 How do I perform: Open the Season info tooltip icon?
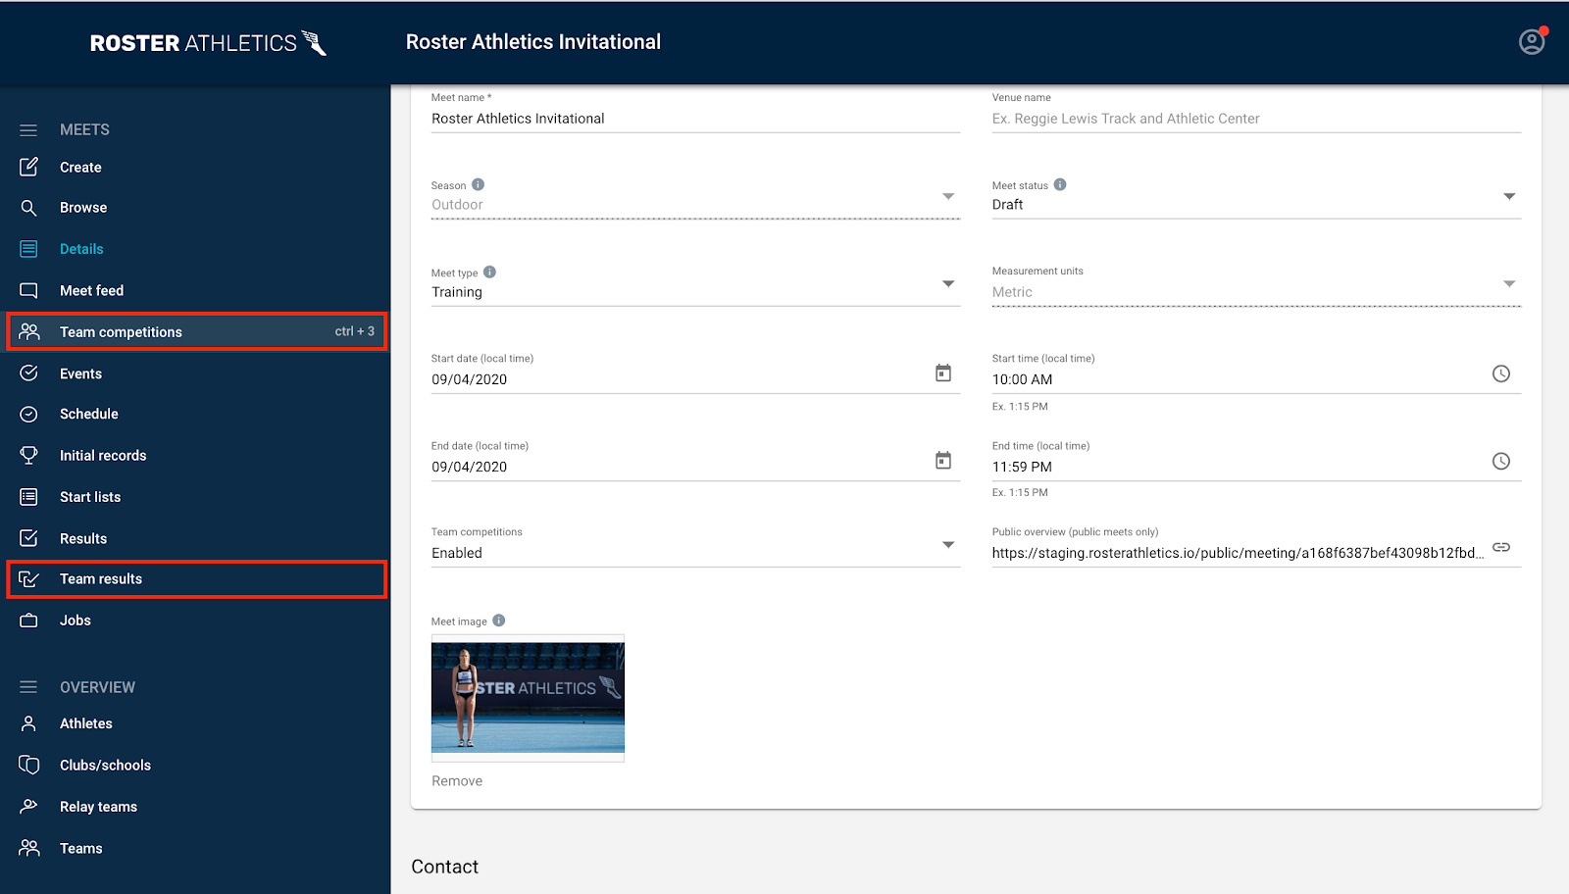coord(479,182)
